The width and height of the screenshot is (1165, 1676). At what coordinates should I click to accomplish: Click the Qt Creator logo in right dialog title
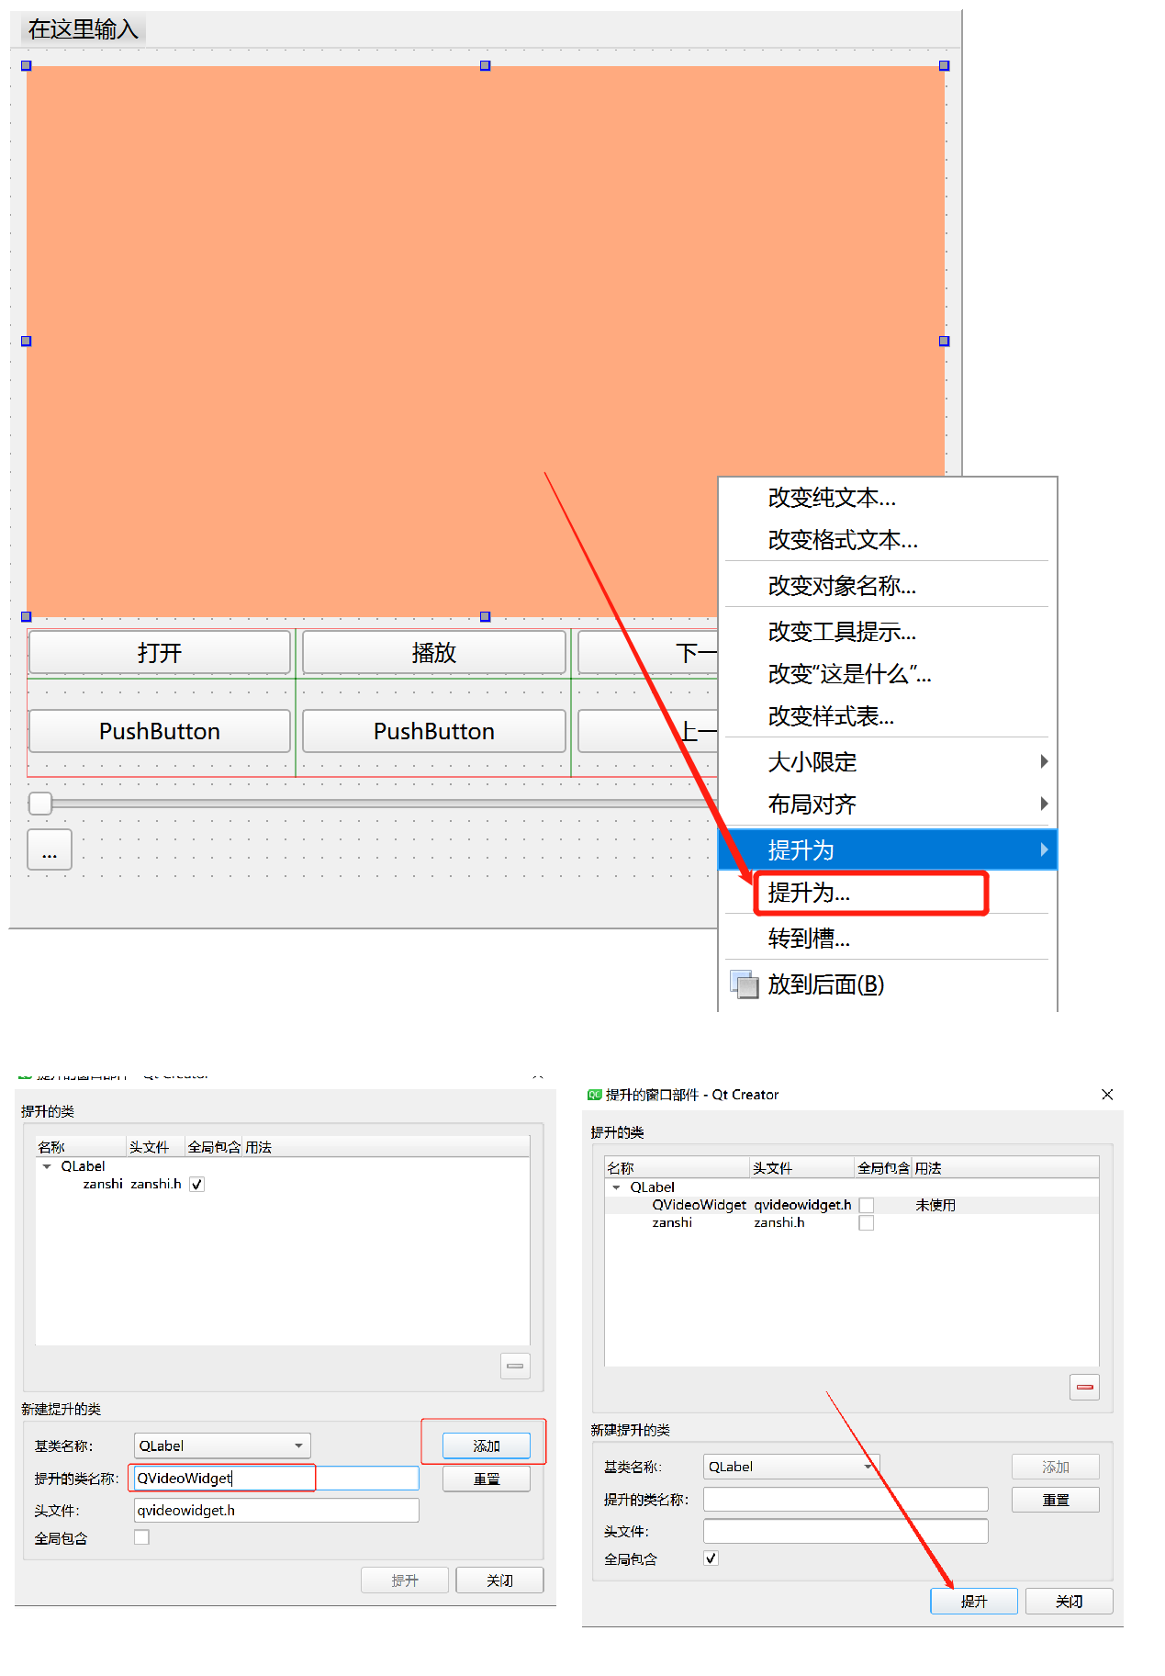pos(594,1095)
